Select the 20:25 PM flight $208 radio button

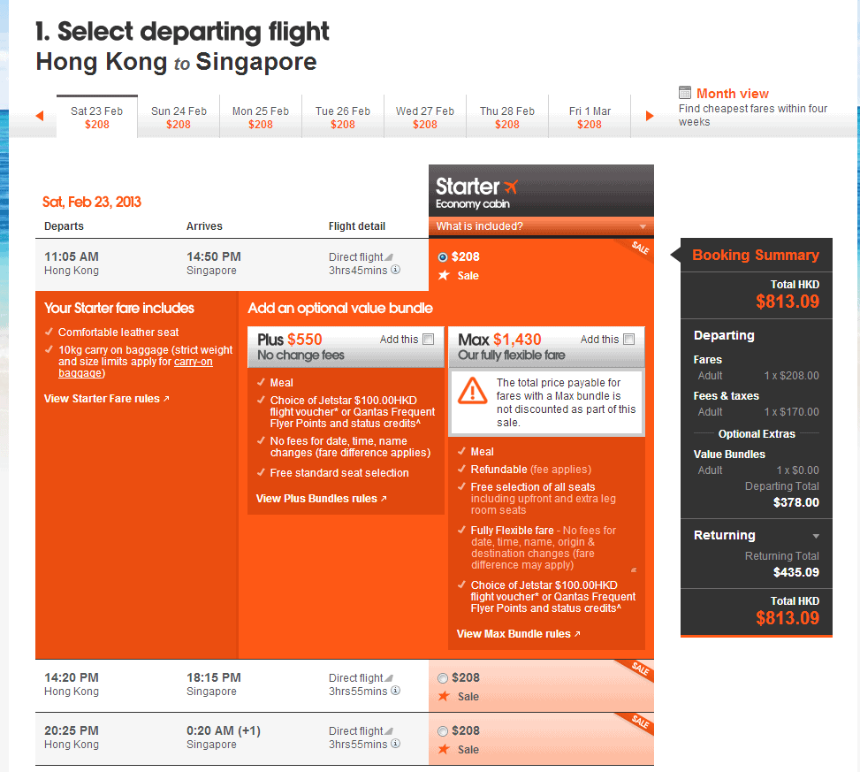(x=443, y=731)
